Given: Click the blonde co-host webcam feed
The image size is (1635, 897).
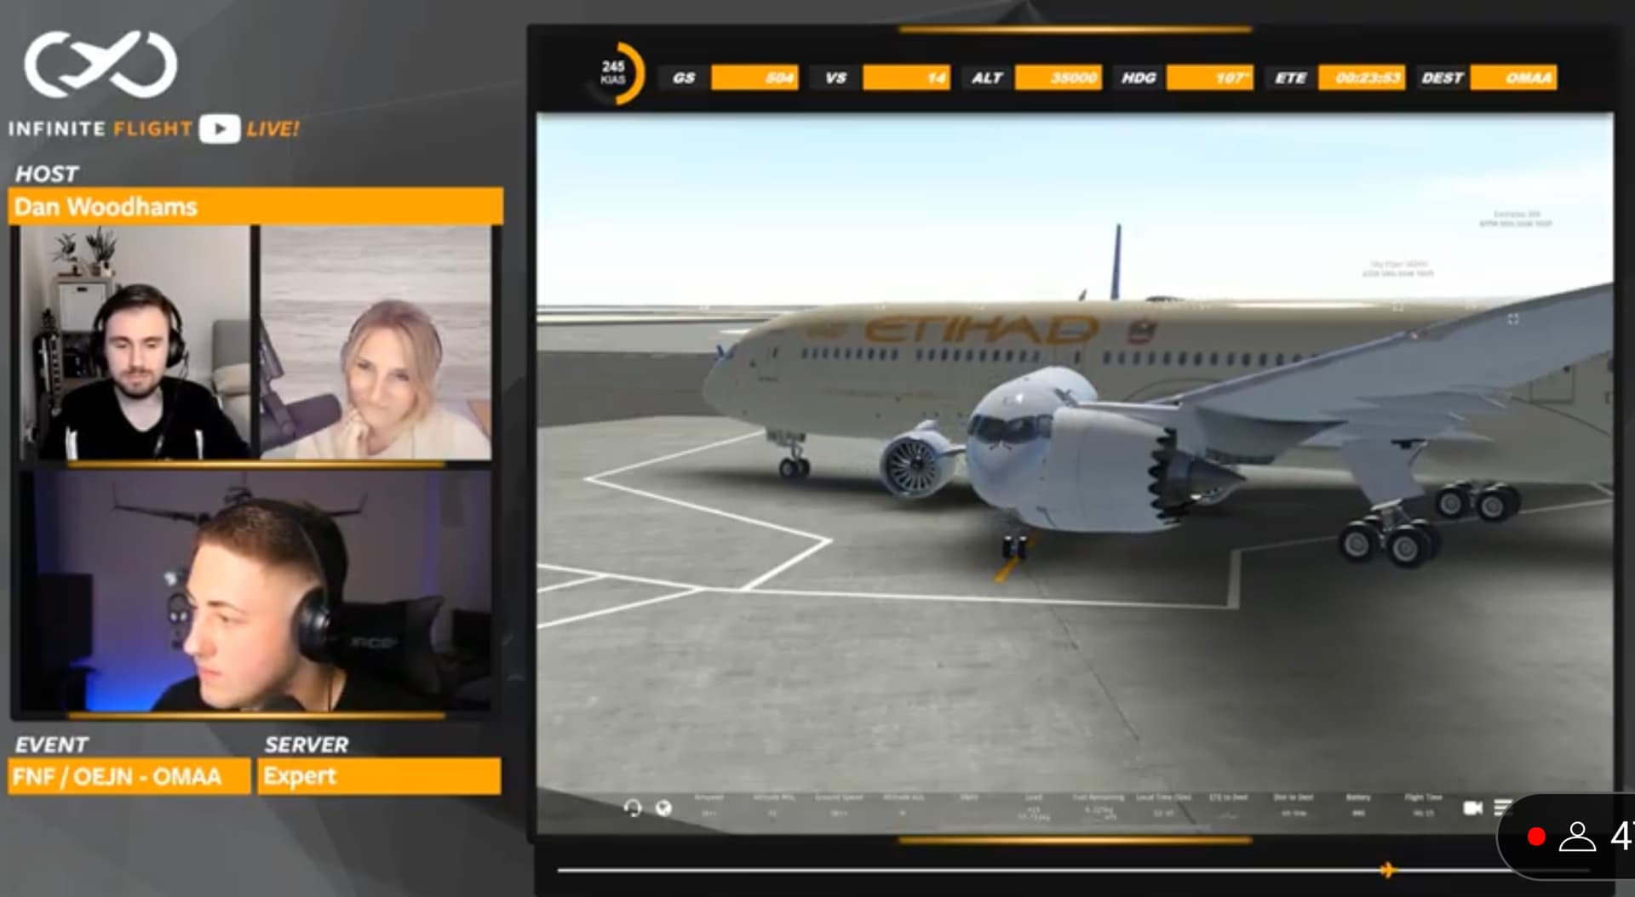Looking at the screenshot, I should pos(376,343).
